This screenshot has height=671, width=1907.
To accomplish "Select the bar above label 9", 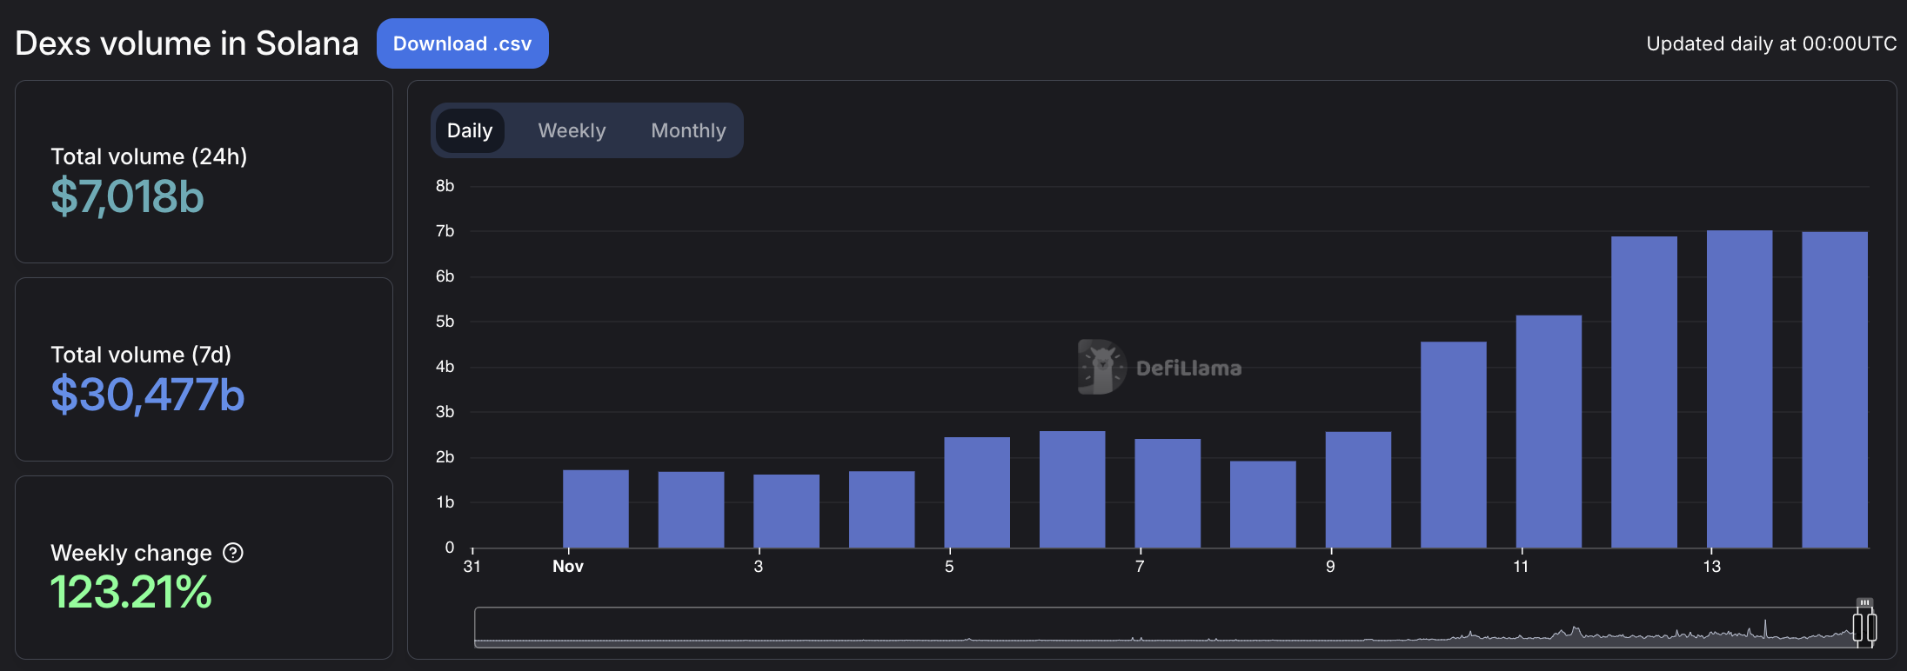I will (1358, 489).
